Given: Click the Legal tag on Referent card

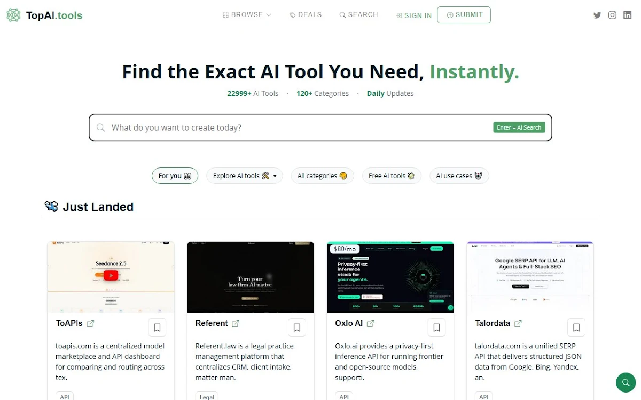Looking at the screenshot, I should (x=207, y=396).
